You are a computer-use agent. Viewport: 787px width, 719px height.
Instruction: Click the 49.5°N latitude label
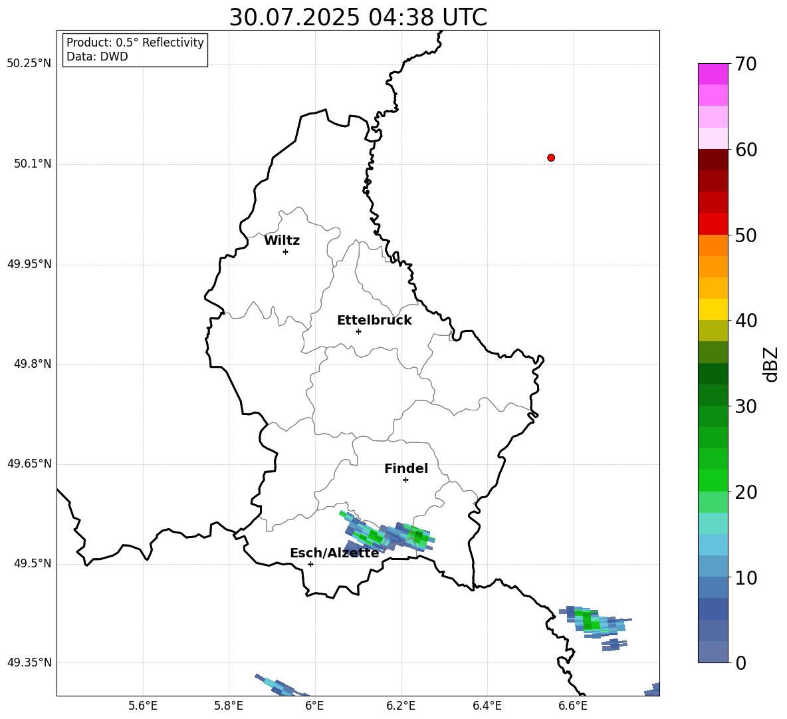point(33,563)
